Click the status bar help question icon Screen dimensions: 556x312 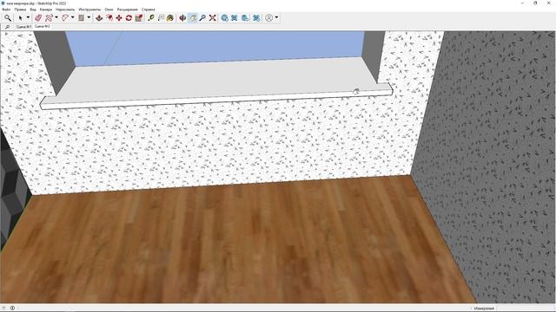click(3, 309)
